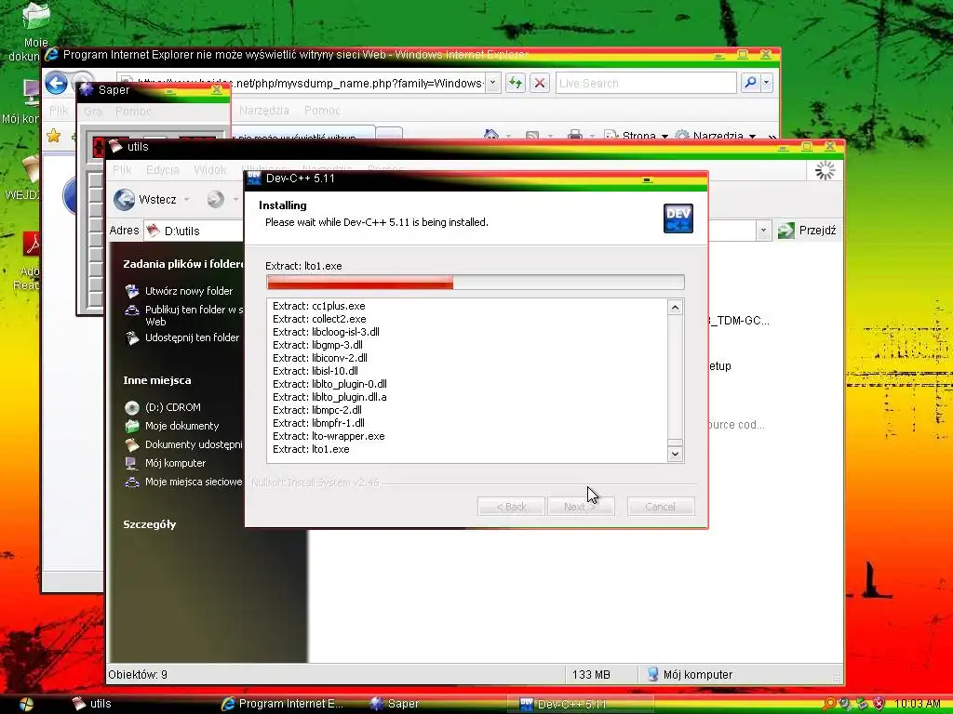Click red shield security tray icon
The image size is (953, 714).
(879, 704)
